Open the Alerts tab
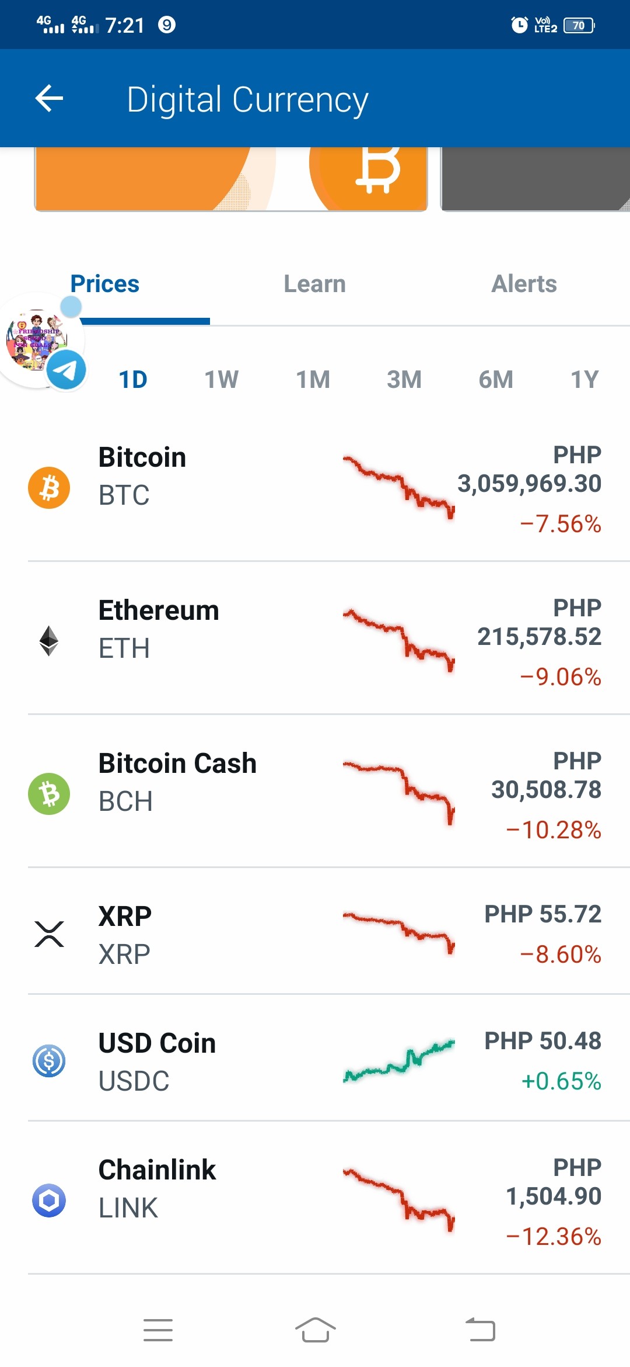 pyautogui.click(x=524, y=284)
